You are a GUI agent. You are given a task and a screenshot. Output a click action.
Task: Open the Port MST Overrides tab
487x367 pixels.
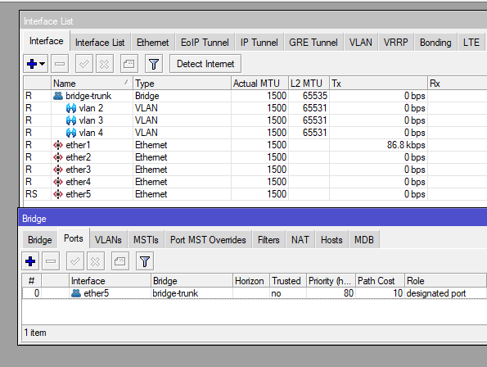click(208, 240)
